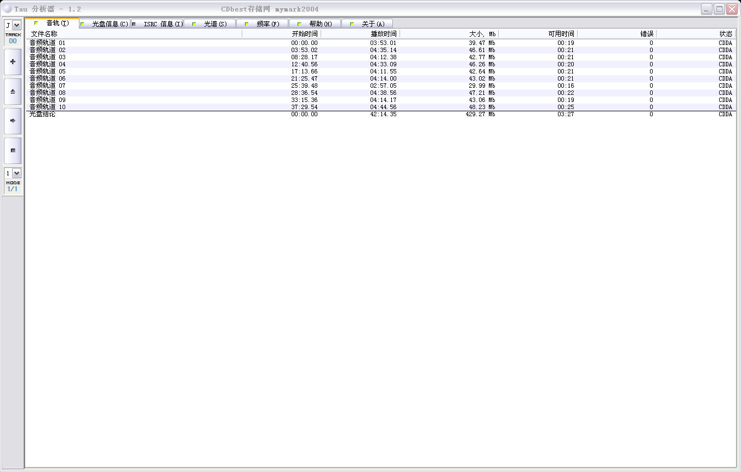Open the 关于(A) tab
741x472 pixels.
click(x=368, y=24)
